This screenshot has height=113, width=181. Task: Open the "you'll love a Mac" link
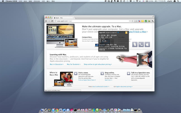pos(138,32)
